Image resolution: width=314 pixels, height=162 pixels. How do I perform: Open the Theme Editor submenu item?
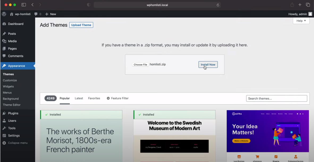[12, 105]
